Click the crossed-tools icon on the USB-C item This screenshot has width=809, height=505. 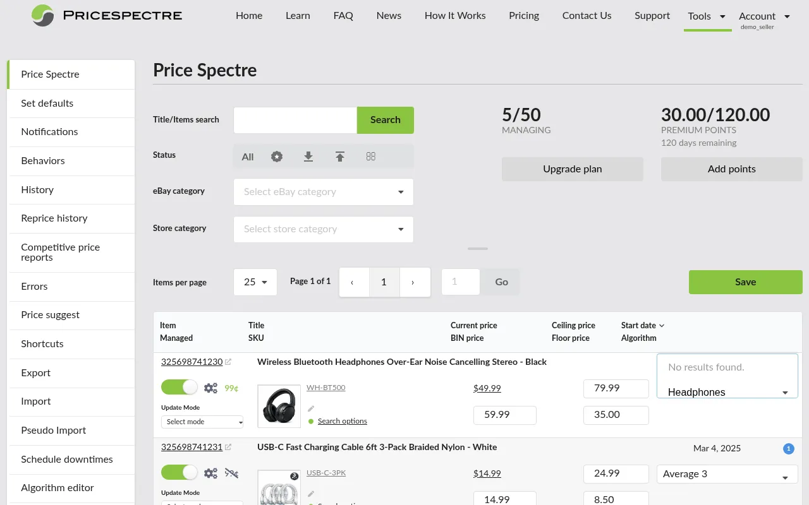231,472
